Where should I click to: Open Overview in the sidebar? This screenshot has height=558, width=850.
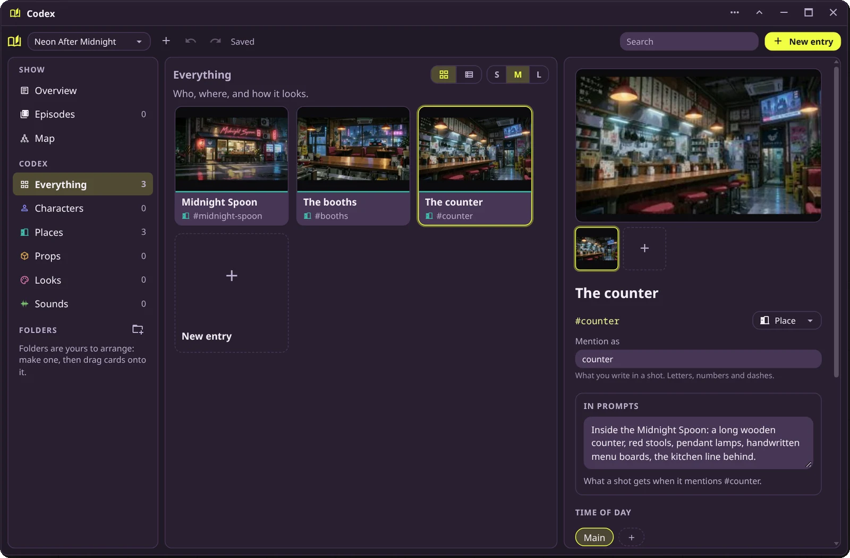point(83,90)
